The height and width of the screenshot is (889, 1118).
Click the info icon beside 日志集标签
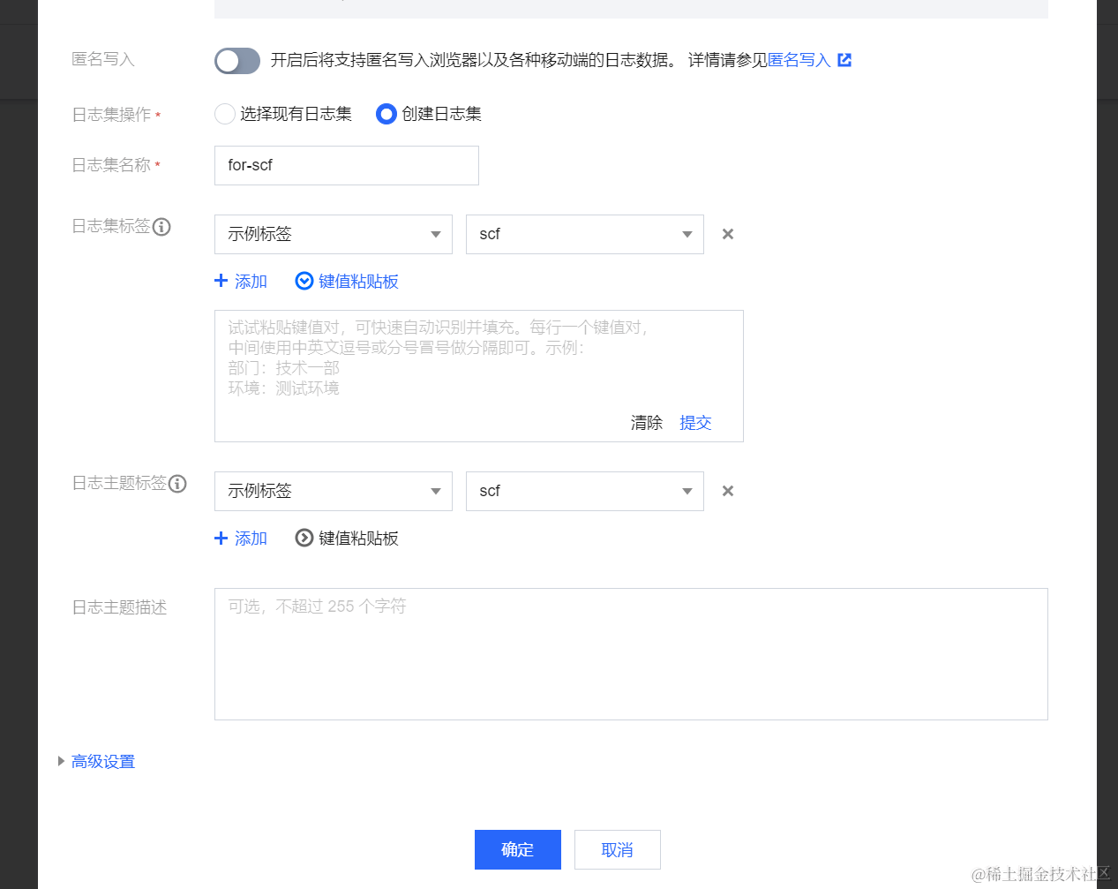[x=161, y=227]
